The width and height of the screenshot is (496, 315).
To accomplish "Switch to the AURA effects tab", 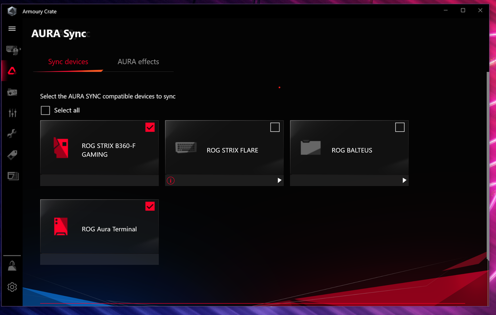I will pos(138,62).
